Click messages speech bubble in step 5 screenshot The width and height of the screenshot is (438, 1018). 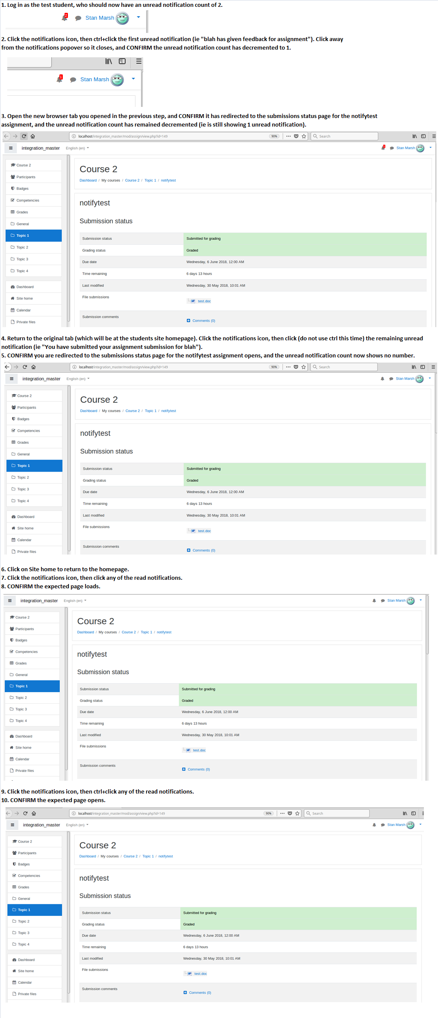391,379
